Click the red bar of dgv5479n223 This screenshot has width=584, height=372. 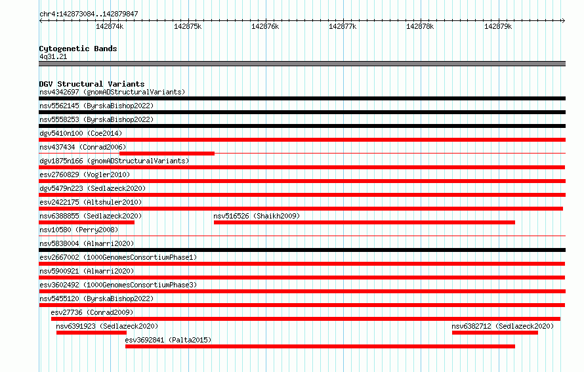302,195
